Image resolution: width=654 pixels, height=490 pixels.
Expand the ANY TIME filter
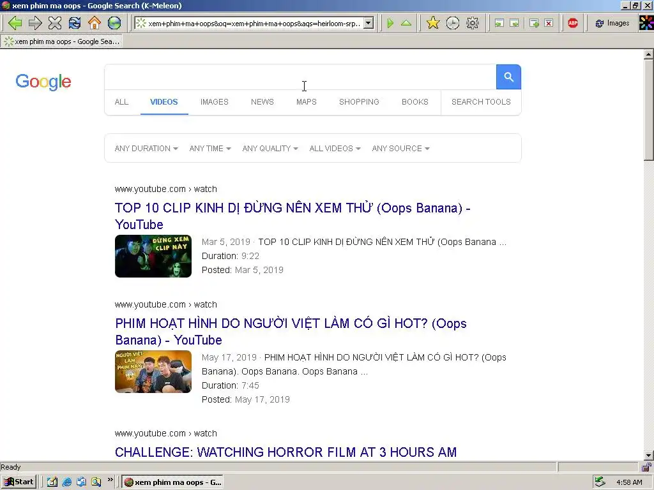209,149
